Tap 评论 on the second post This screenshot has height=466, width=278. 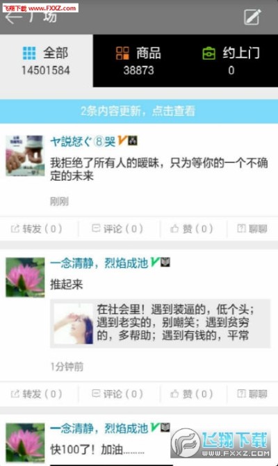(117, 394)
